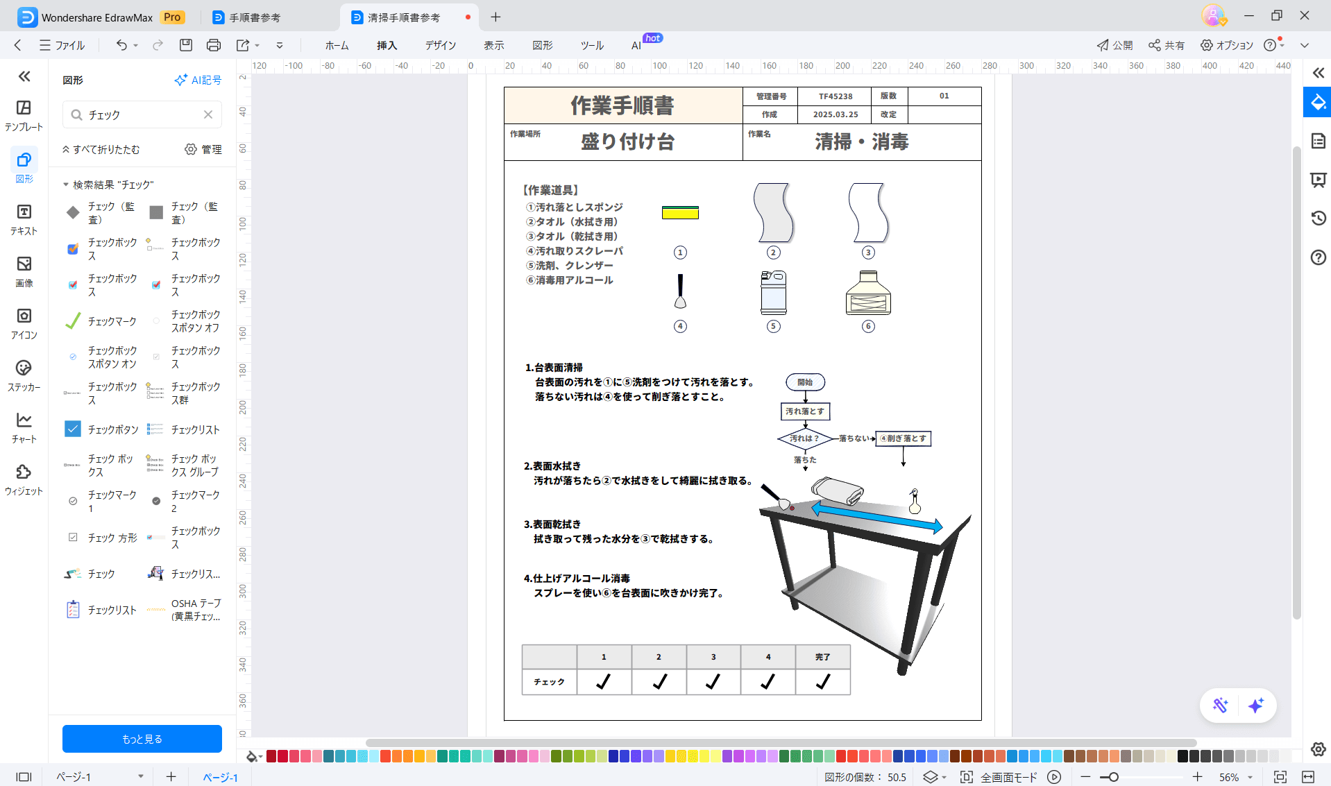The height and width of the screenshot is (786, 1331).
Task: Open the fill style panel icon on the right
Action: point(1317,103)
